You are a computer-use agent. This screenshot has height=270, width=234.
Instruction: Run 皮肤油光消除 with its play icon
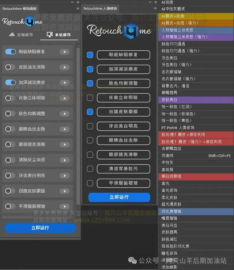tap(65, 67)
